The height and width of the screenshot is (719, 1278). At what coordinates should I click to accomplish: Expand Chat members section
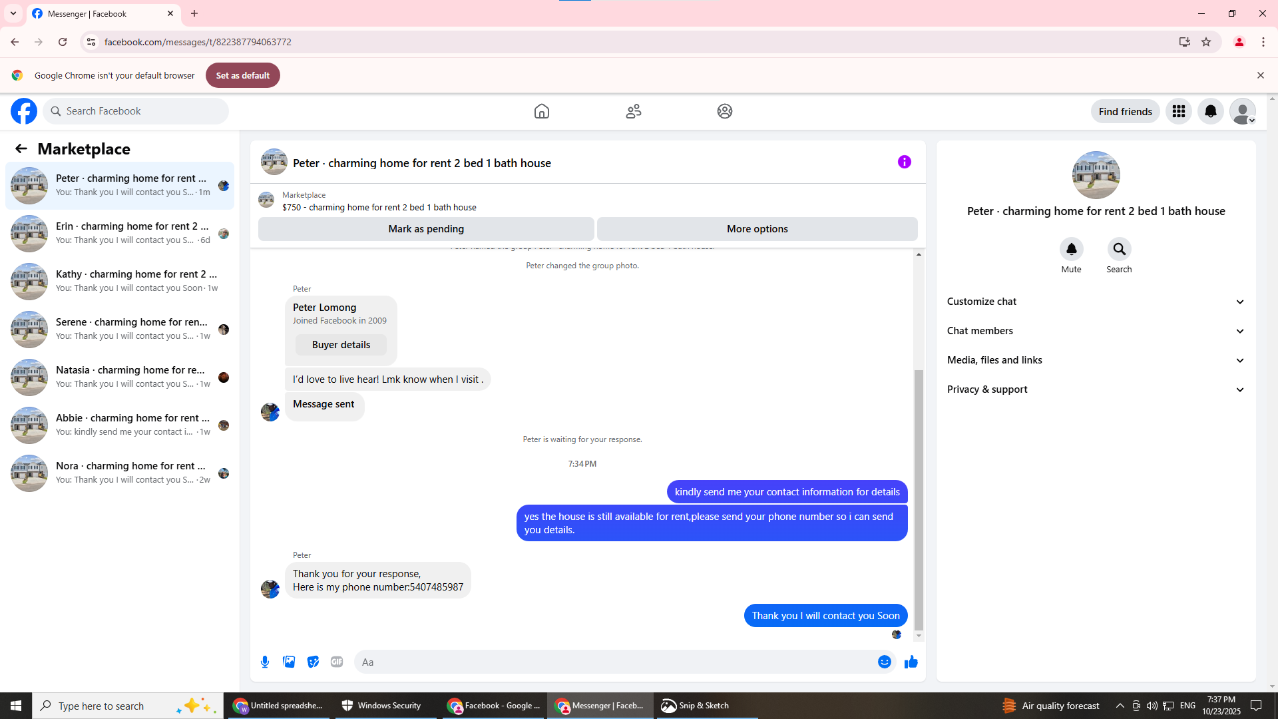(x=1096, y=331)
